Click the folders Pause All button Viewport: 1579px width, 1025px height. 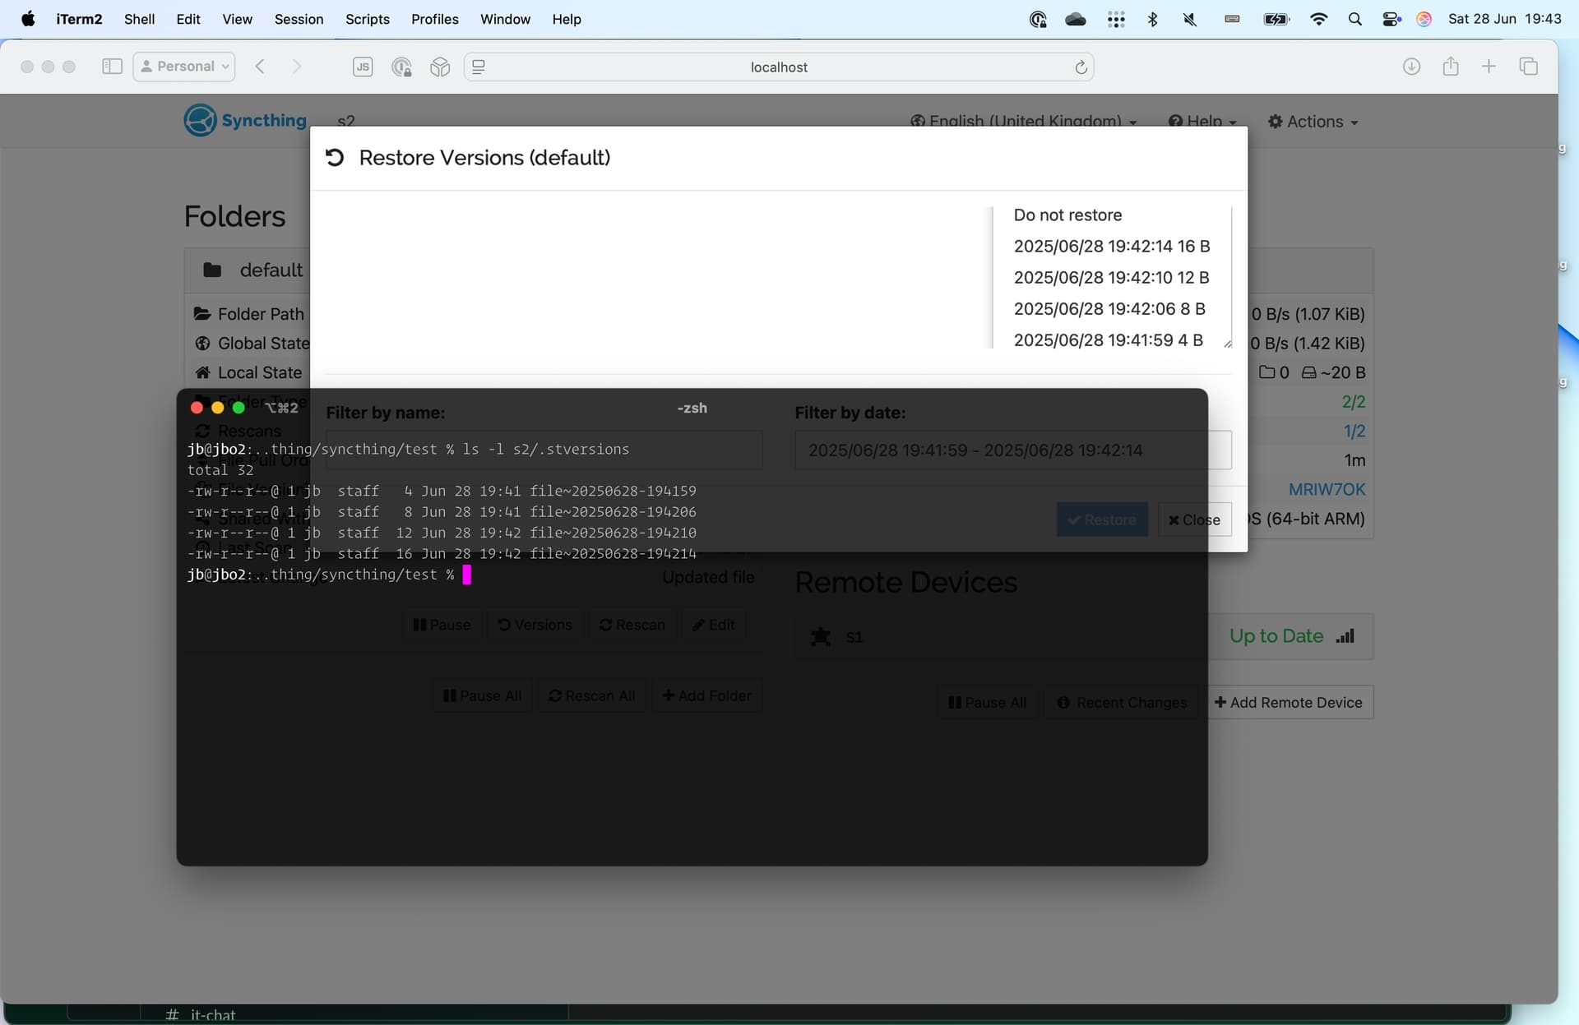point(482,695)
